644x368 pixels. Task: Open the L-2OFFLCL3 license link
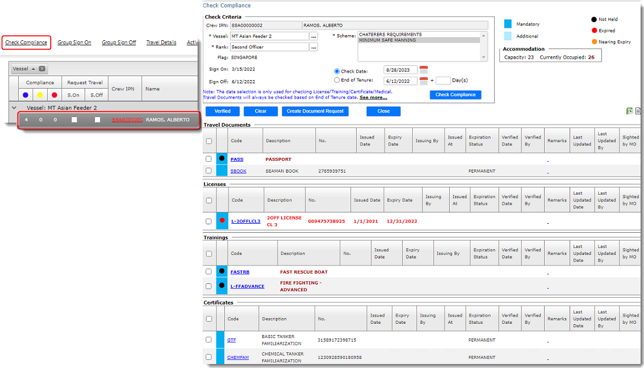point(245,221)
